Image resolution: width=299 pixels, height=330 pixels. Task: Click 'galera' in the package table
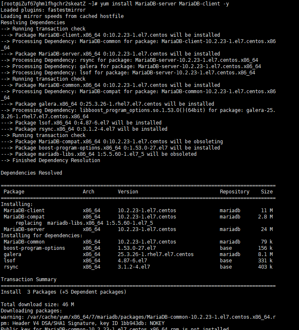point(13,254)
